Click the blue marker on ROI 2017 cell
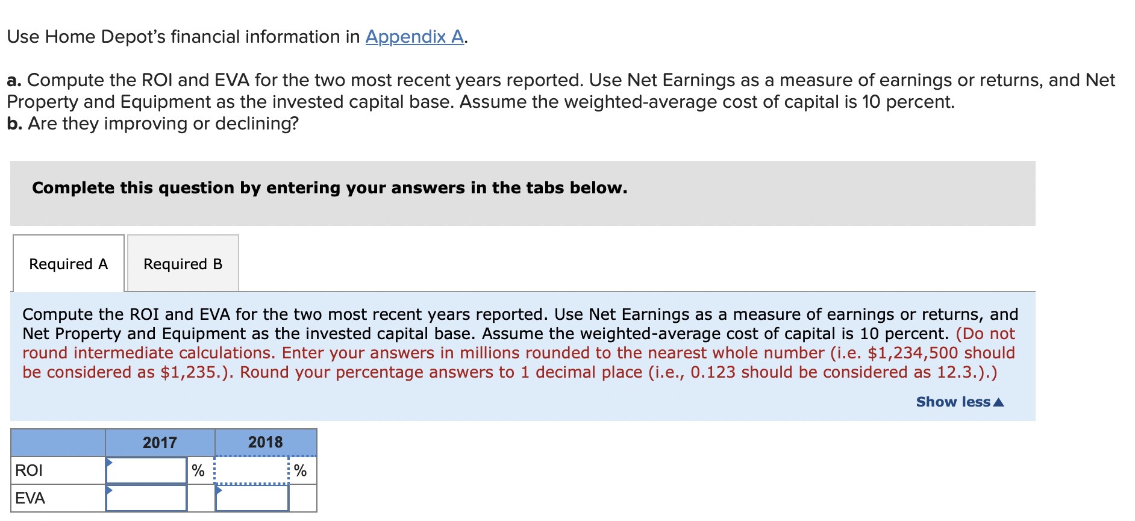 tap(110, 462)
